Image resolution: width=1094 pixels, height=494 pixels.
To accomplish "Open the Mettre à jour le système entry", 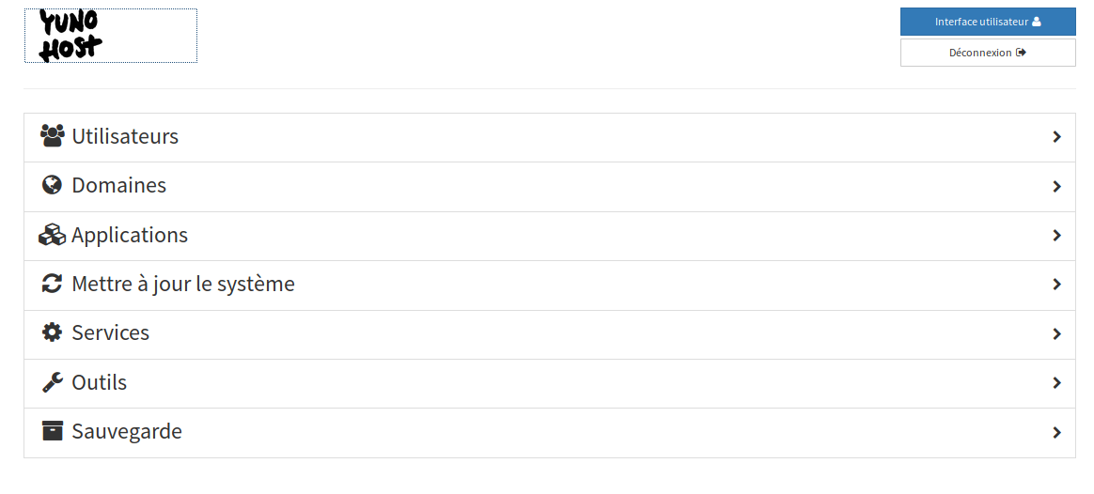I will 550,286.
